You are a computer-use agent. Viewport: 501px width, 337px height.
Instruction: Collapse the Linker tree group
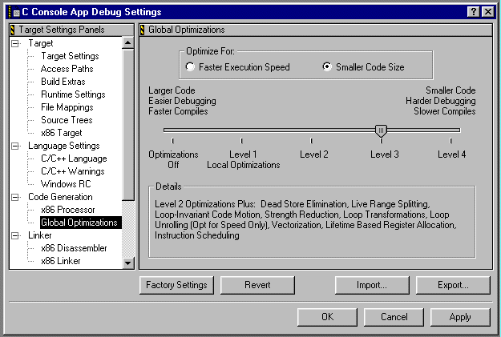click(x=15, y=235)
